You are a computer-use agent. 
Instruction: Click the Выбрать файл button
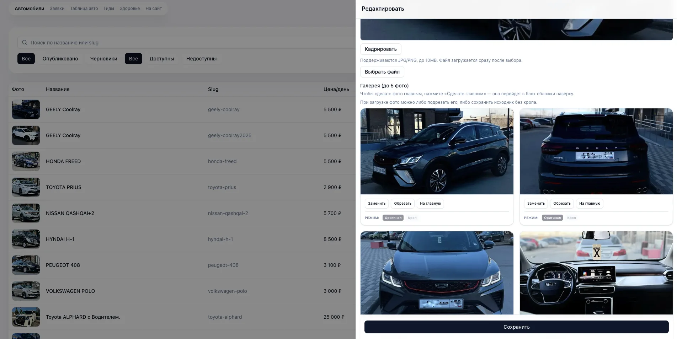click(x=382, y=72)
